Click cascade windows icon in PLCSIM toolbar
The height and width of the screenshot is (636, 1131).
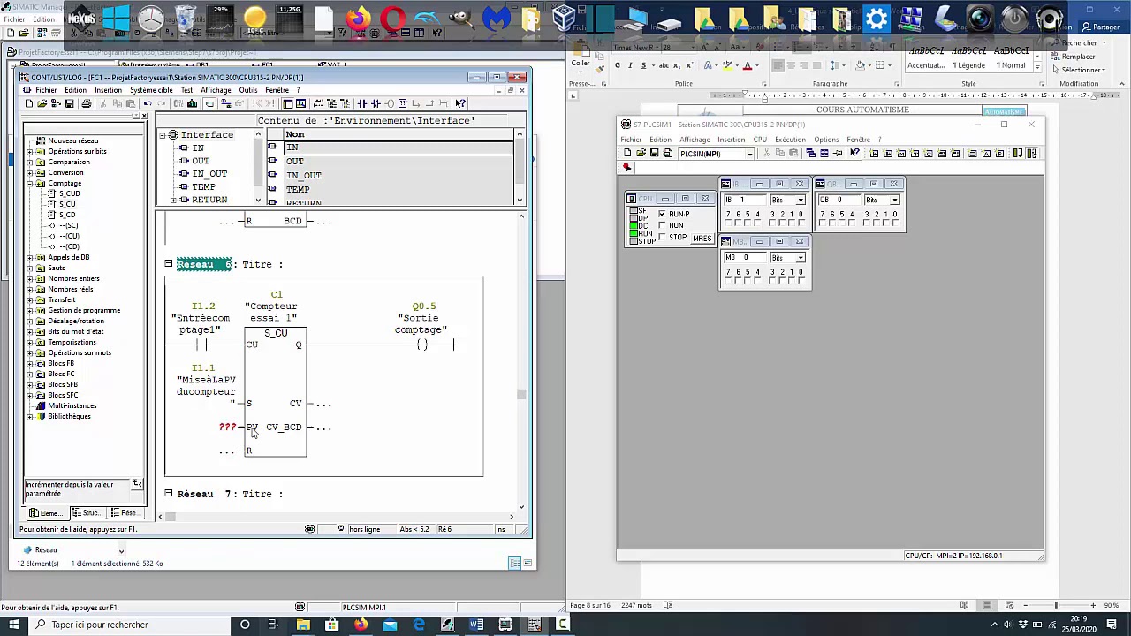click(x=810, y=153)
